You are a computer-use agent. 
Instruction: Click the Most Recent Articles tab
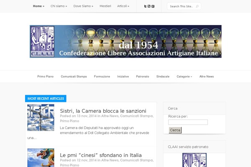pos(46,99)
